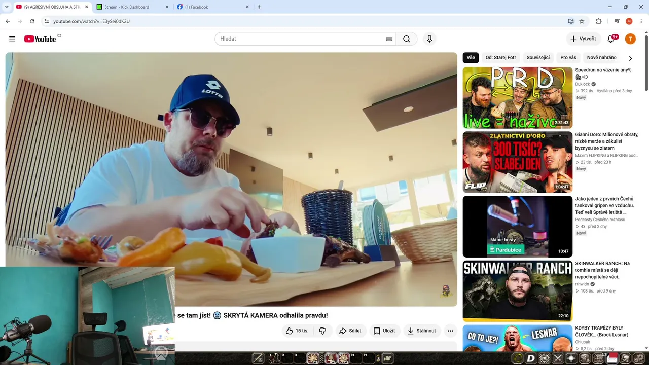Click the install app icon in address bar
Screen dimensions: 649x365
tap(570, 21)
